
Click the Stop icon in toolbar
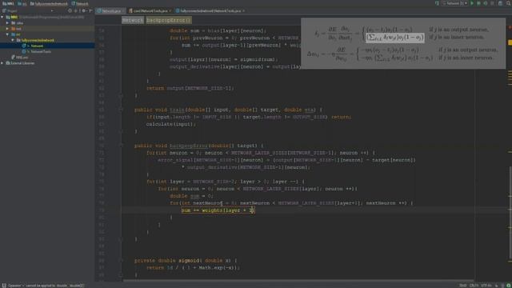[493, 3]
